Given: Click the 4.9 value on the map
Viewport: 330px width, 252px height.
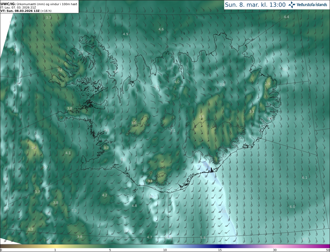Looking at the screenshot, I should coord(126,34).
